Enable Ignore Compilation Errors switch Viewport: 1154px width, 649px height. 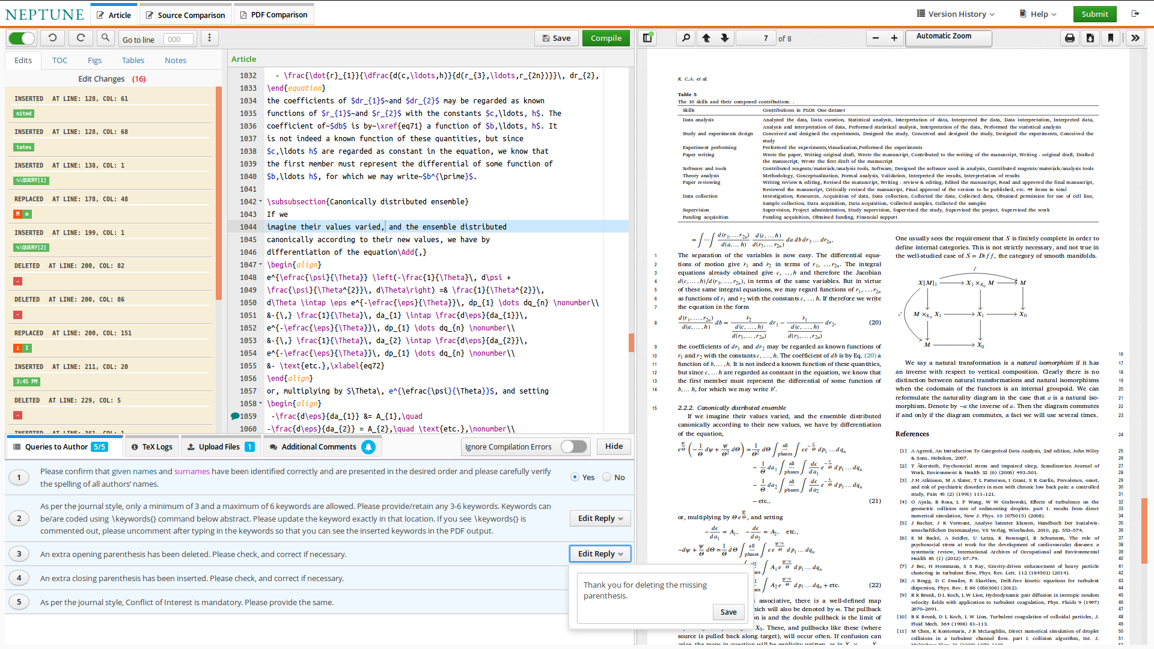pyautogui.click(x=573, y=446)
